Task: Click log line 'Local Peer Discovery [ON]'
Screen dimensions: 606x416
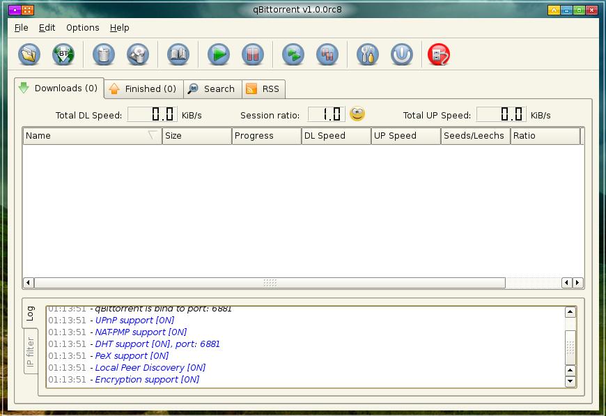Action: pos(150,367)
